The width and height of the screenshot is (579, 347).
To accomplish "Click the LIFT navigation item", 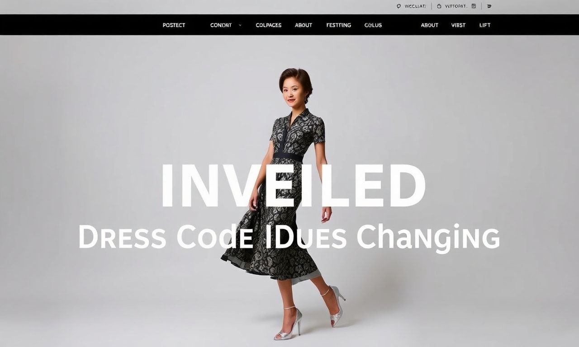I will click(485, 25).
